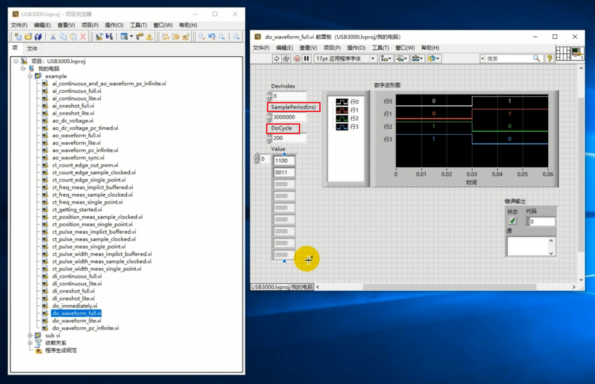Click the VI window vertical scrollbar

(x=581, y=174)
